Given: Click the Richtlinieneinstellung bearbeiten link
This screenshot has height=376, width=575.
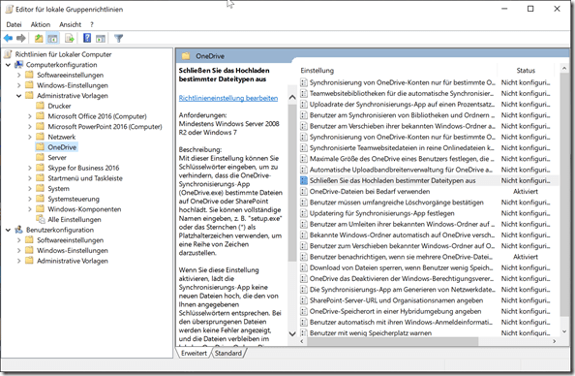Looking at the screenshot, I should coord(228,98).
